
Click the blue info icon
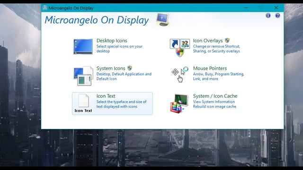tap(268, 16)
